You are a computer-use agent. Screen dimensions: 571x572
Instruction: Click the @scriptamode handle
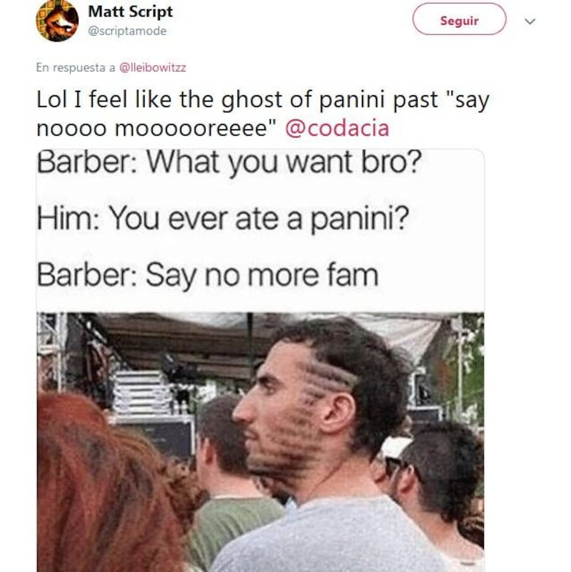click(x=127, y=31)
